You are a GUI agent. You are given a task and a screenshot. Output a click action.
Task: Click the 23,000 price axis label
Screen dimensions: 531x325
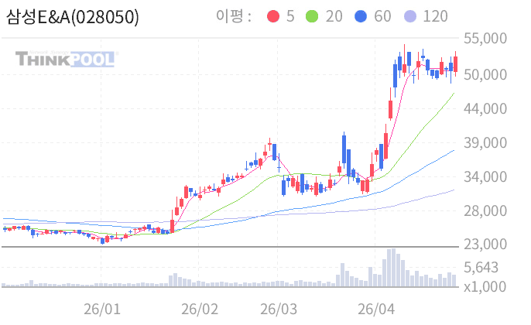point(485,244)
